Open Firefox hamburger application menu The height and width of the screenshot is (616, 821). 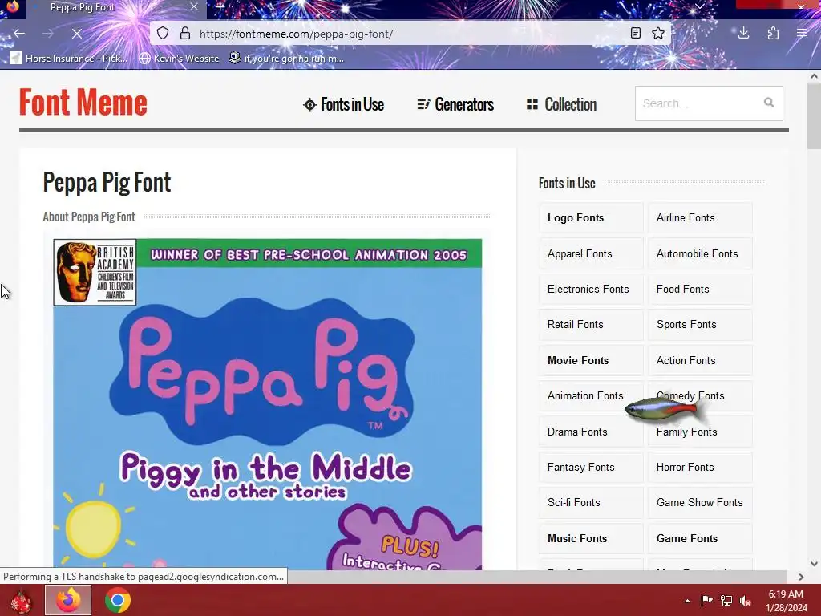pyautogui.click(x=802, y=34)
